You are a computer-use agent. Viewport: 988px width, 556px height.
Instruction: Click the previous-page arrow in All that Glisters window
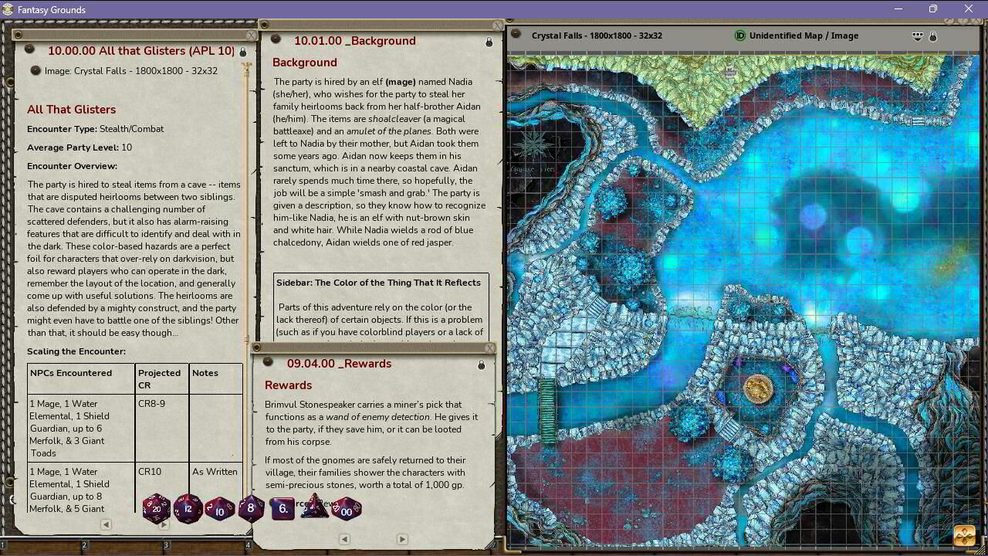[106, 524]
